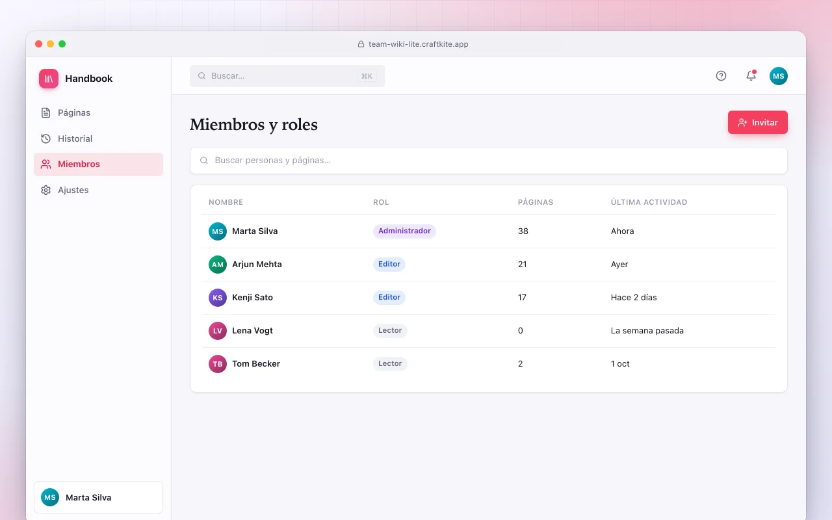Click the ÚLTIMA ACTIVIDAD column header
This screenshot has height=520, width=832.
coord(649,202)
